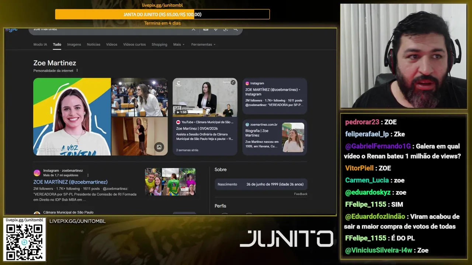Click the YouTube icon under the video card
This screenshot has height=265, width=472.
click(178, 122)
